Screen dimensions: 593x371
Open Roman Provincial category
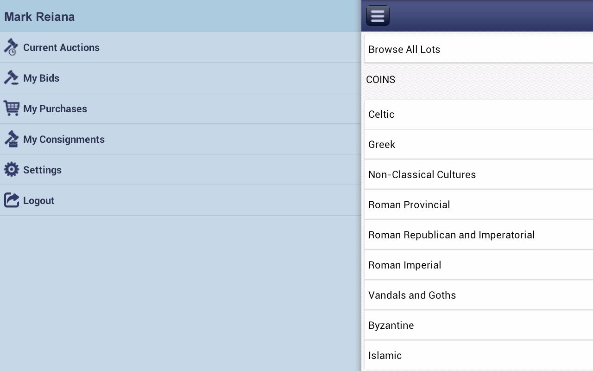479,205
